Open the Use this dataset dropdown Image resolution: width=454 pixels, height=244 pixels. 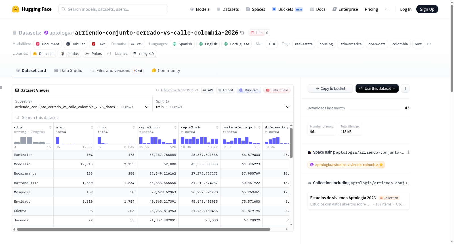pos(377,88)
